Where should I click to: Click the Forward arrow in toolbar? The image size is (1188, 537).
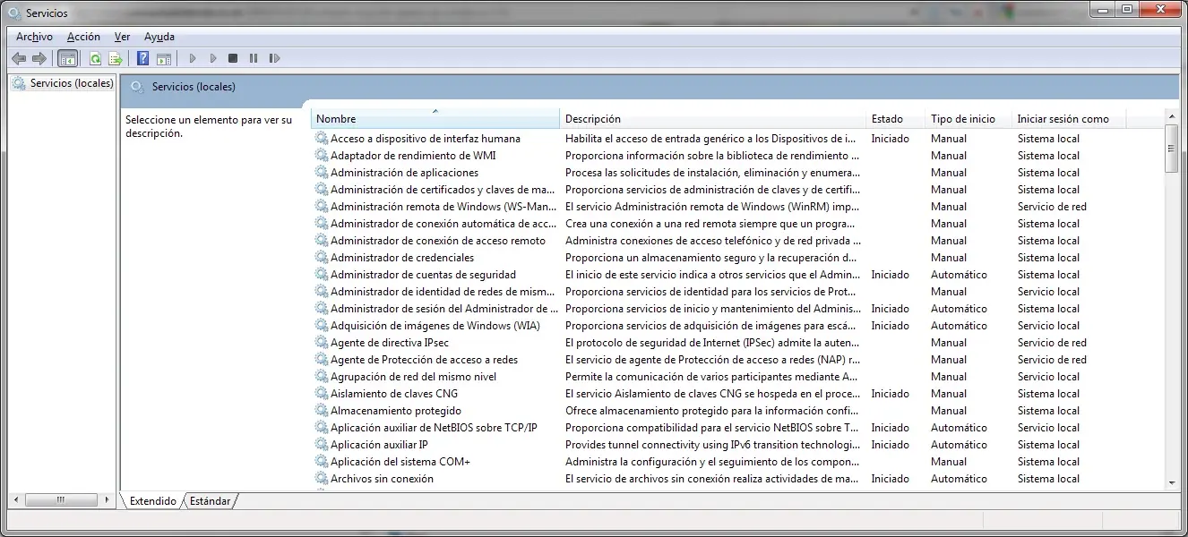[x=39, y=59]
